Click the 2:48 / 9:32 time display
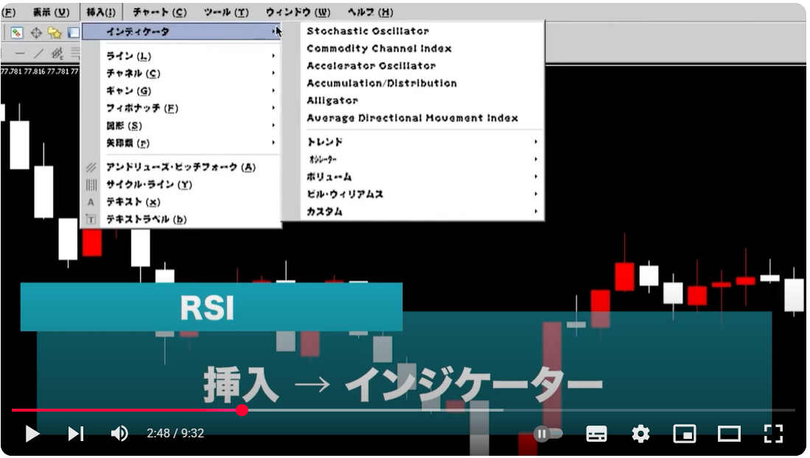 [175, 433]
